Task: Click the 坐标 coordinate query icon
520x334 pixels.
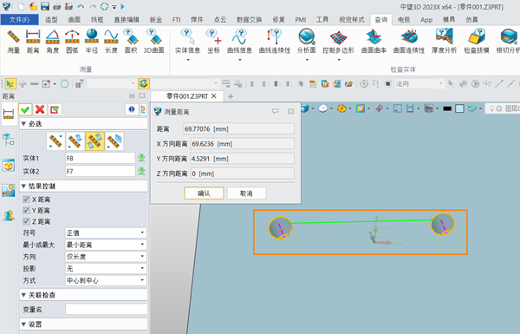Action: coord(214,41)
